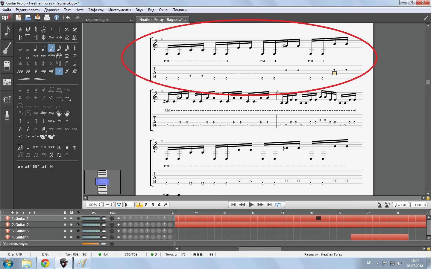Image resolution: width=431 pixels, height=269 pixels.
Task: Mute the Guitar 4 track
Action: [x=71, y=237]
